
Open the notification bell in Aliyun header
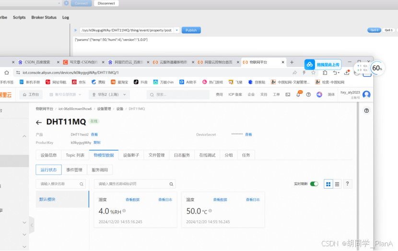(298, 95)
